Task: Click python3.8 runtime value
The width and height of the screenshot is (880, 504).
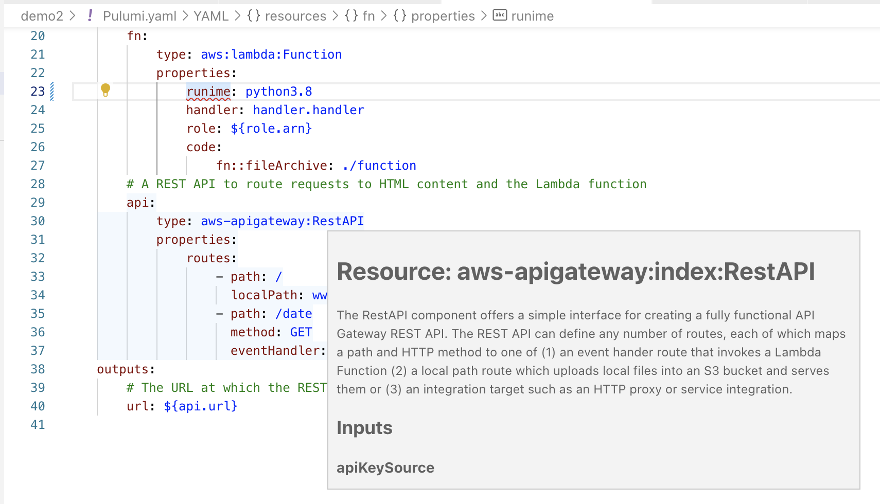Action: pyautogui.click(x=279, y=92)
